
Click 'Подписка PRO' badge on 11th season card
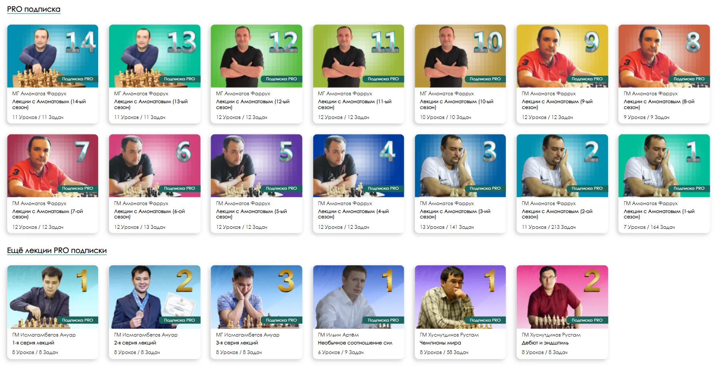[x=383, y=79]
